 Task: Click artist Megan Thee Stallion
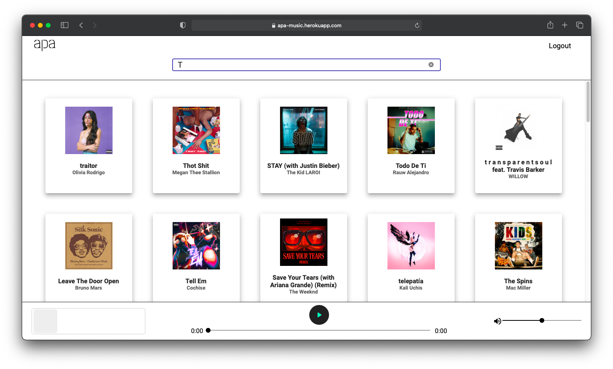[x=196, y=173]
